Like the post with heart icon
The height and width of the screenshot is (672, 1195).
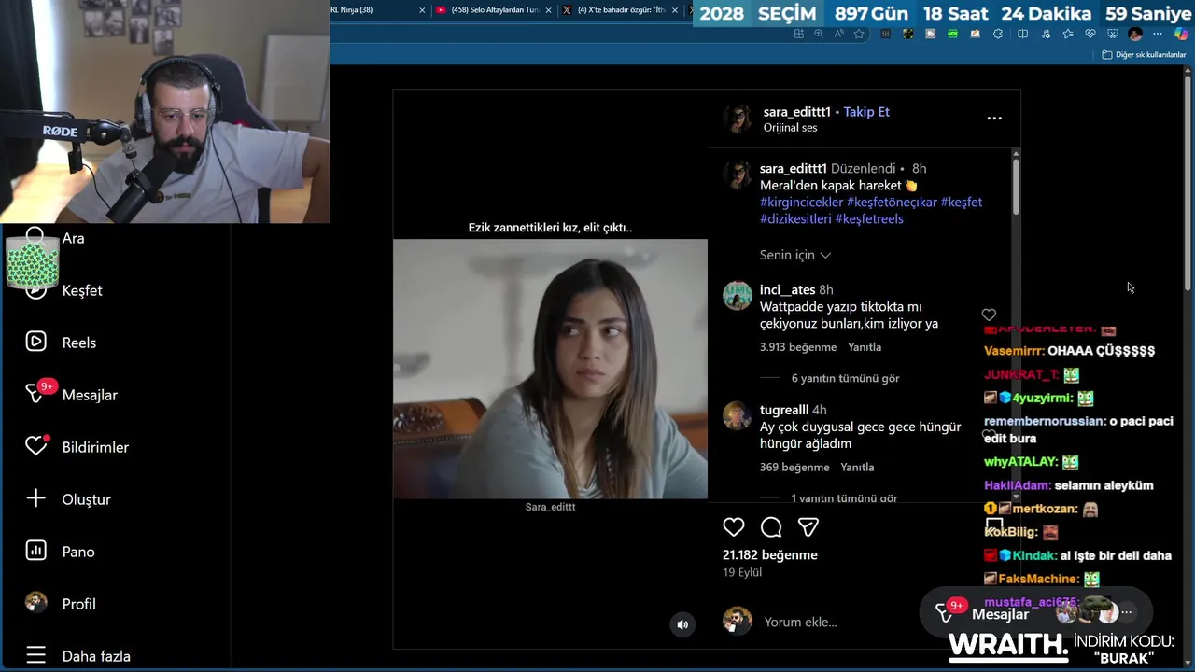734,527
